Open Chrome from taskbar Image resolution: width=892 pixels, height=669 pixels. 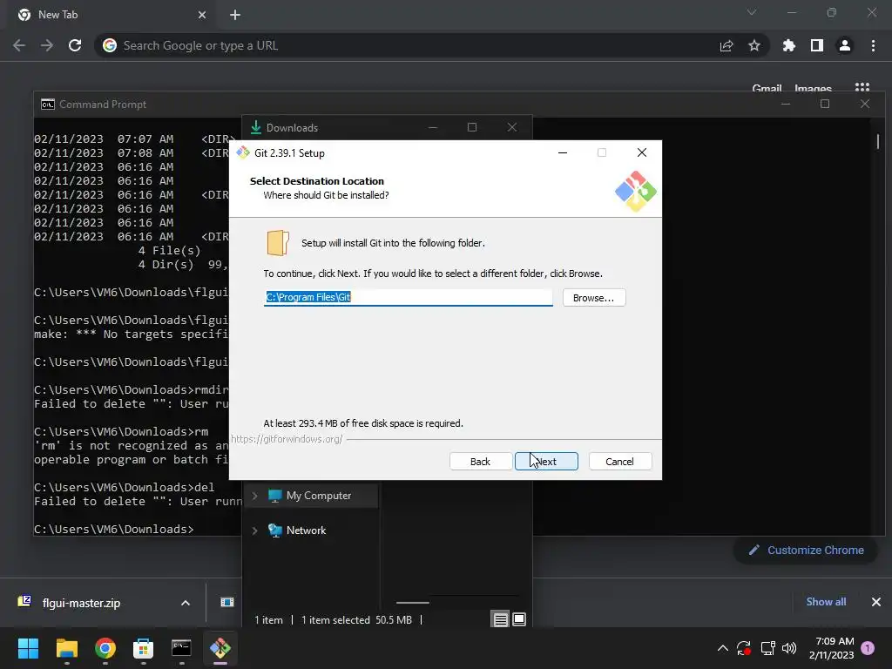click(105, 648)
